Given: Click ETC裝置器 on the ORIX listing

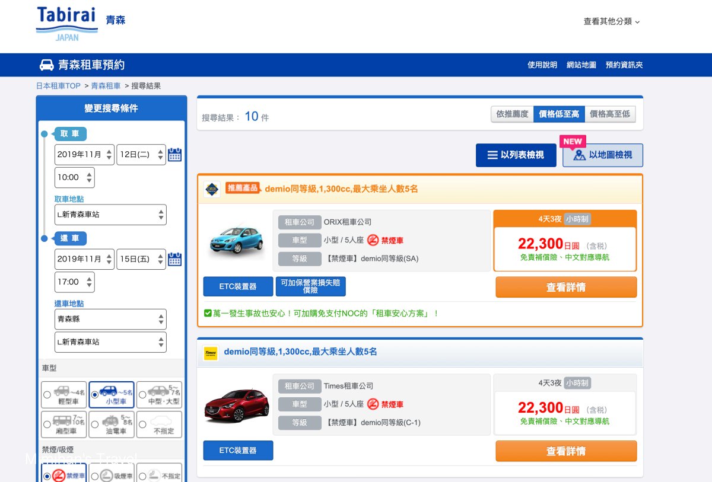Looking at the screenshot, I should pyautogui.click(x=238, y=287).
